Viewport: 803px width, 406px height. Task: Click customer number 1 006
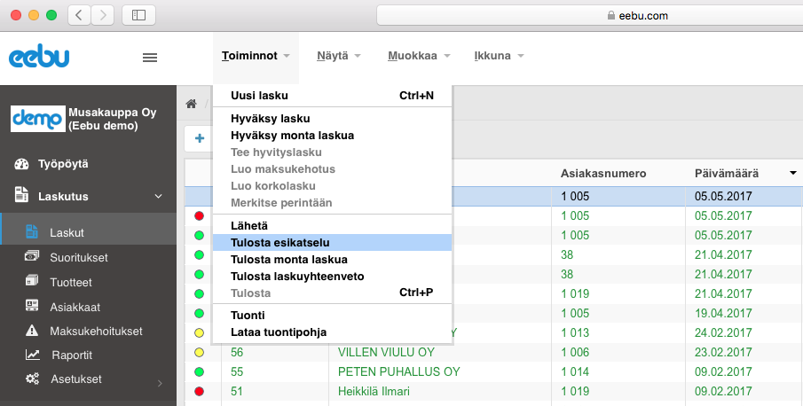(x=575, y=352)
